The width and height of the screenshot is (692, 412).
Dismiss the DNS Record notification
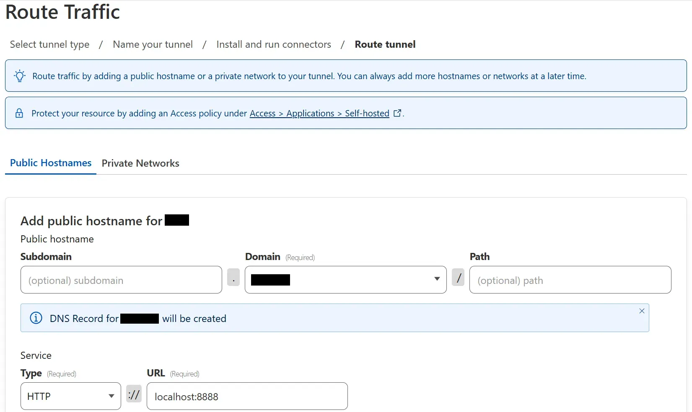(641, 311)
